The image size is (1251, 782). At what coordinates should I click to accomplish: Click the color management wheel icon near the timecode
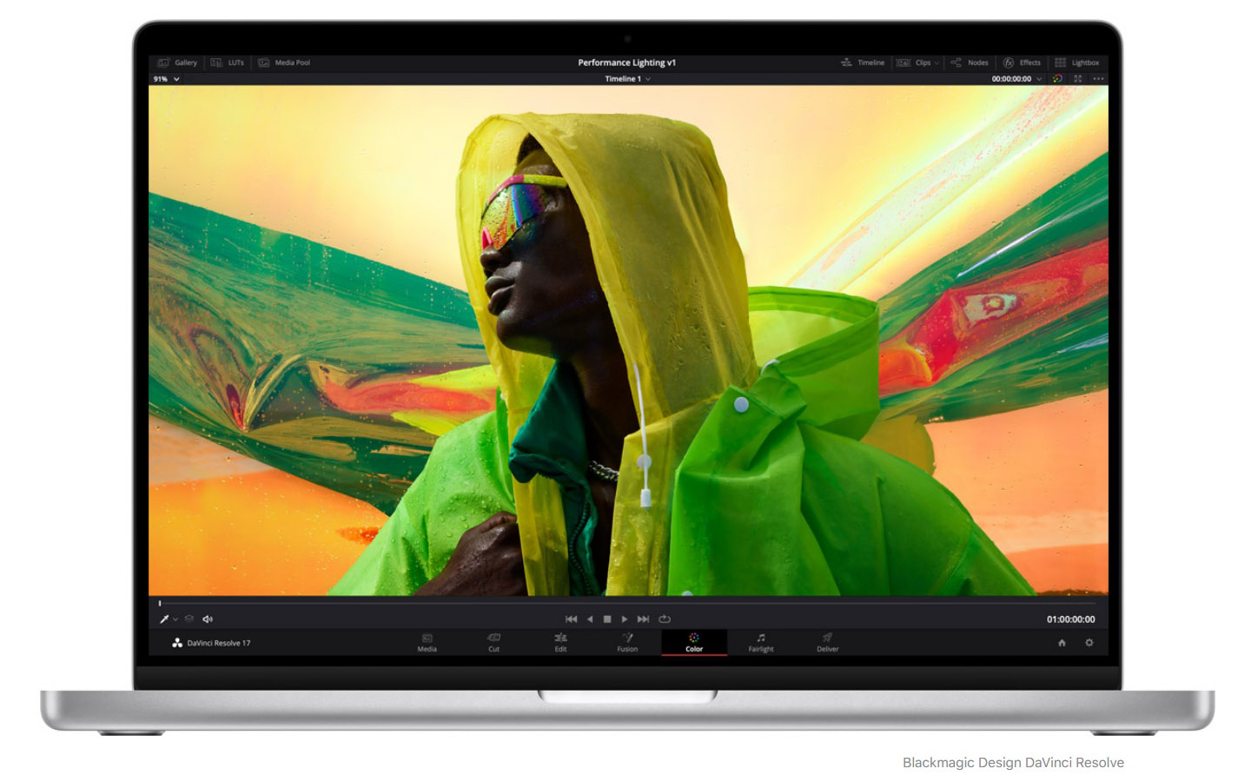pos(1058,78)
